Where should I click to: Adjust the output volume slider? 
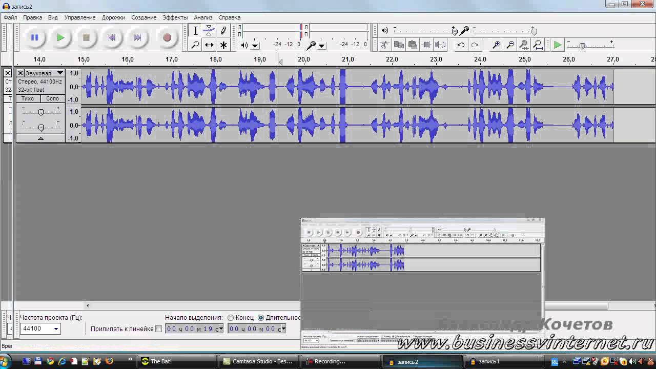pos(455,31)
